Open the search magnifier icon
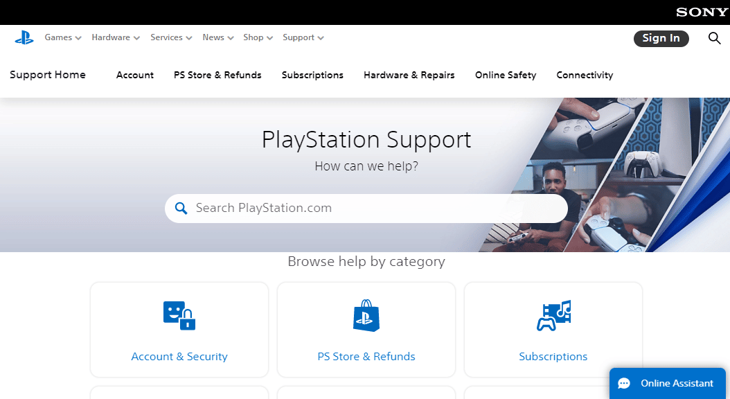The height and width of the screenshot is (399, 730). pyautogui.click(x=714, y=39)
